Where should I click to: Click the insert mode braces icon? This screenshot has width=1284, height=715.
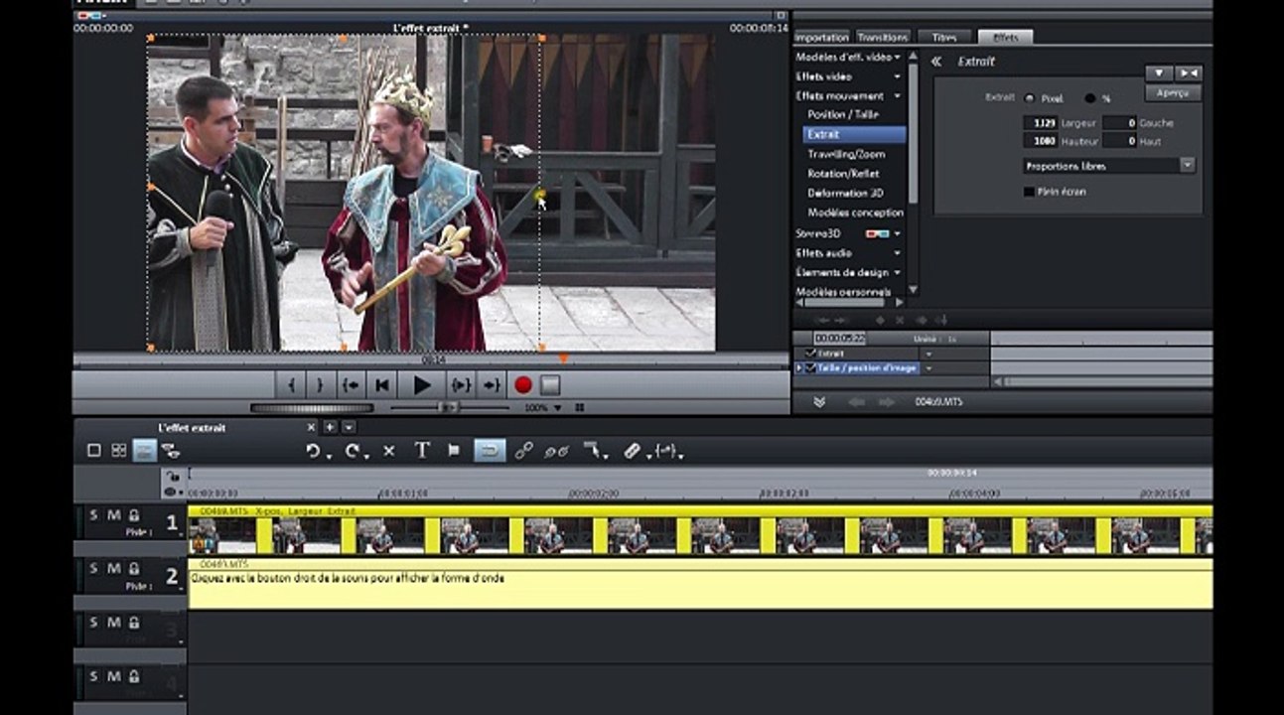pos(665,451)
